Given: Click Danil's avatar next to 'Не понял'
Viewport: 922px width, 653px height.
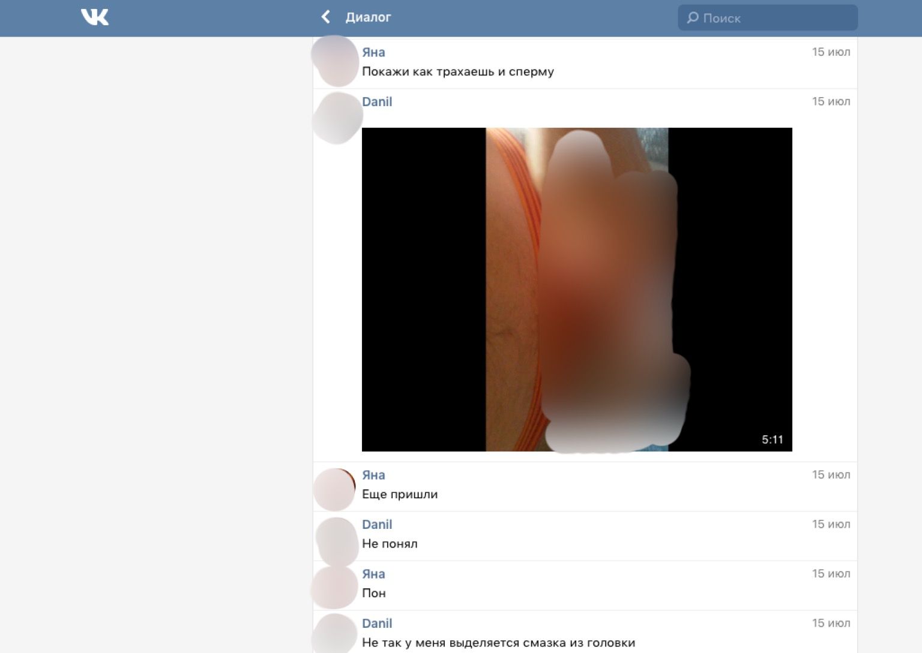Looking at the screenshot, I should click(x=336, y=539).
